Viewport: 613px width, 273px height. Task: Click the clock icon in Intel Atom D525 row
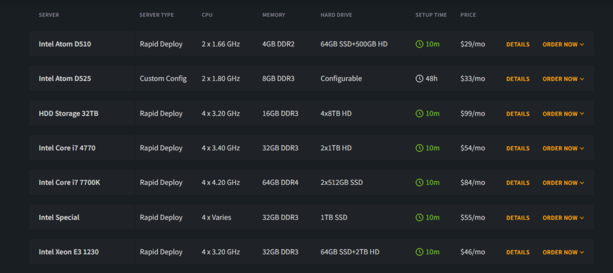419,78
